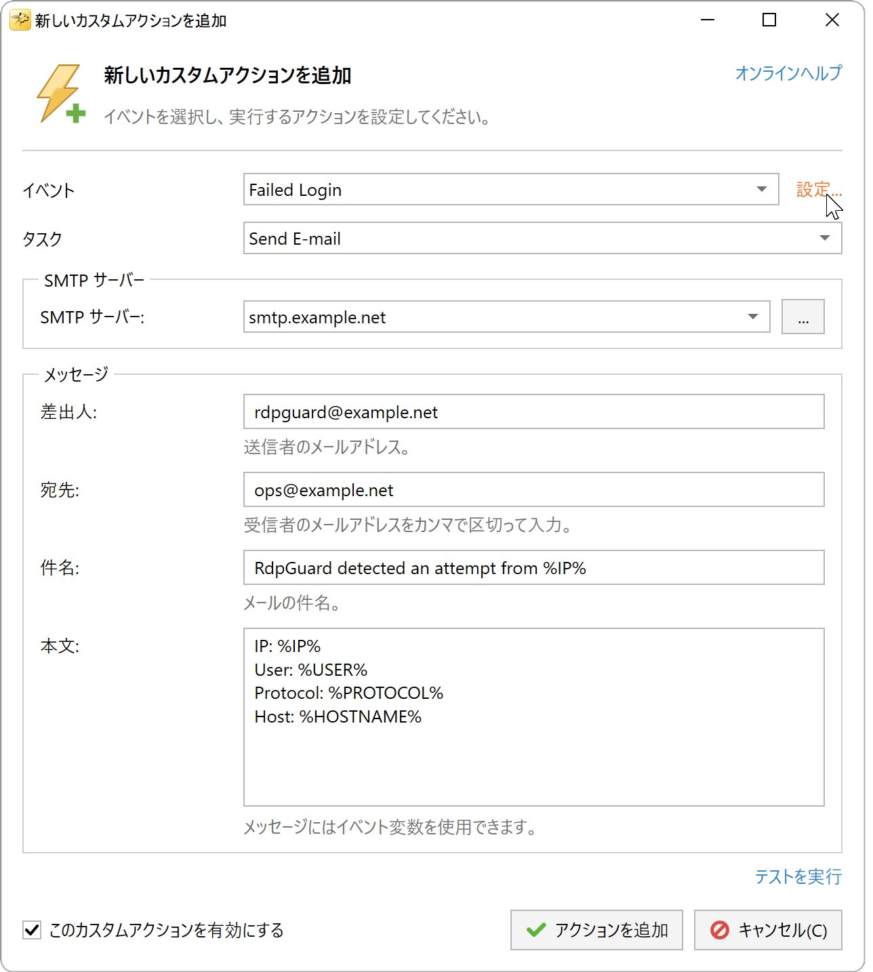Click the lightning bolt add-action icon
This screenshot has height=972, width=873.
[61, 94]
